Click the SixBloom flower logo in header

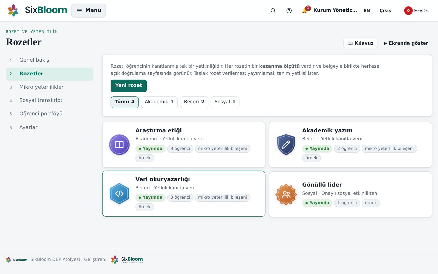13,10
